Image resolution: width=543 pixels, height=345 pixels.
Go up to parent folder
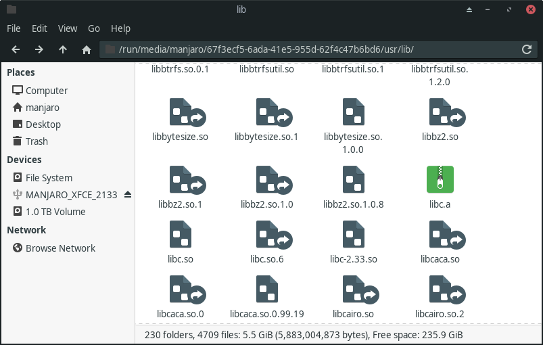pos(63,49)
